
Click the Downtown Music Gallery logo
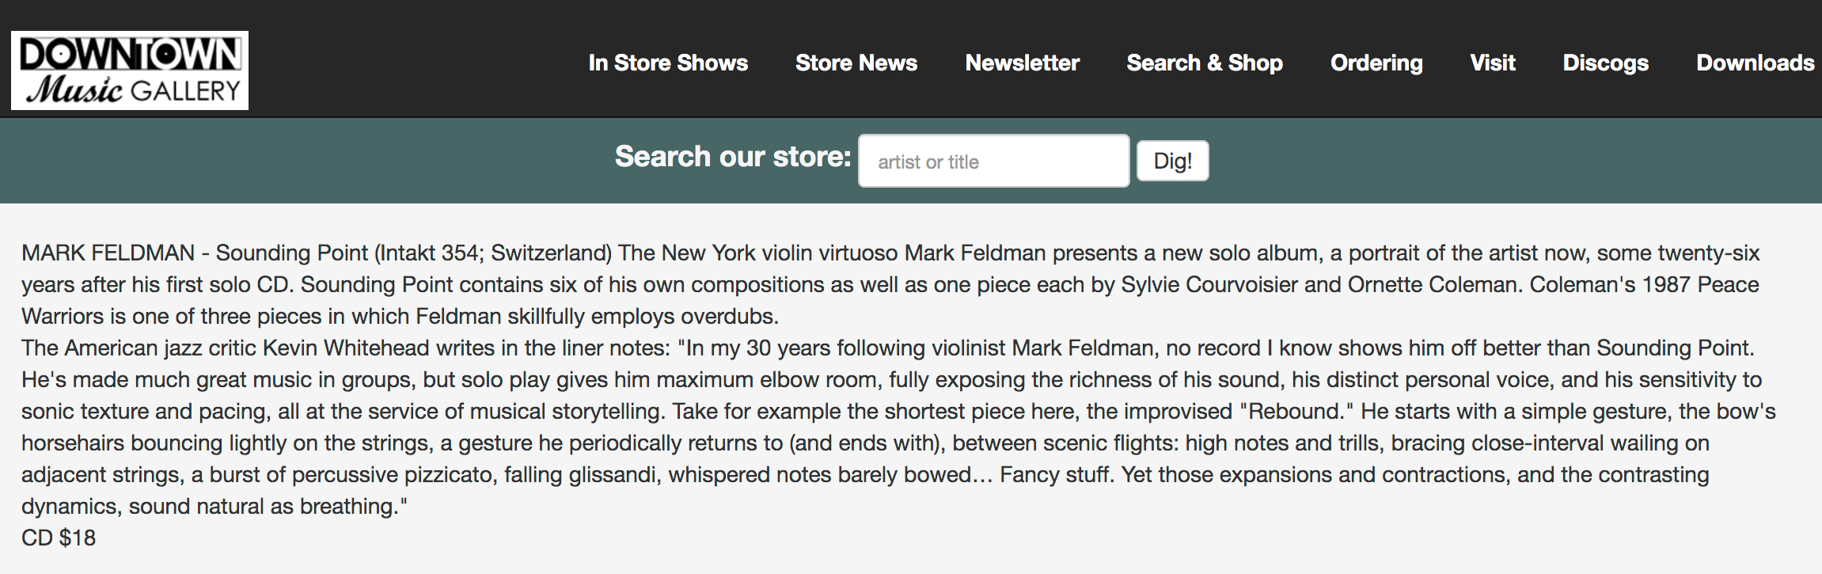[130, 70]
